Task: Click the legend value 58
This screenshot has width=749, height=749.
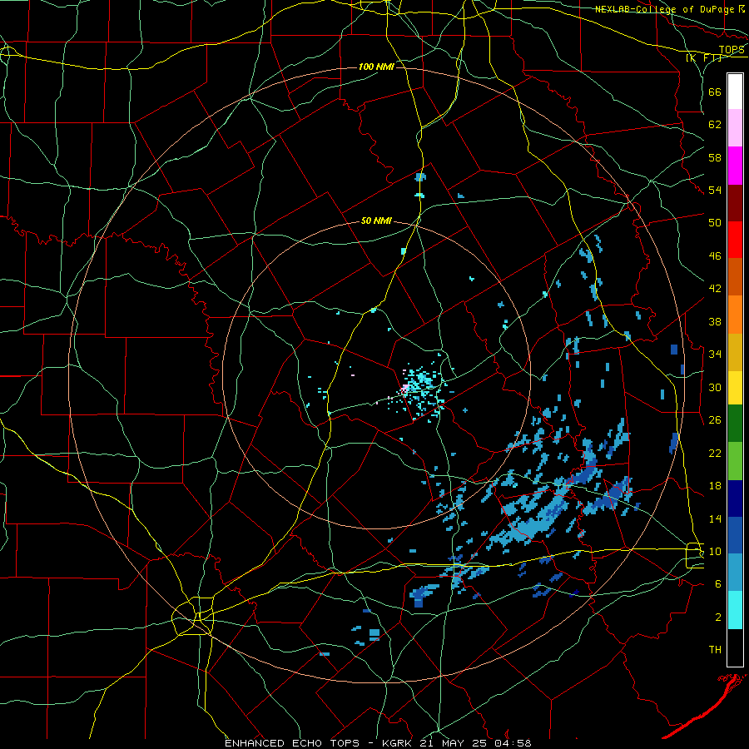Action: pos(715,157)
